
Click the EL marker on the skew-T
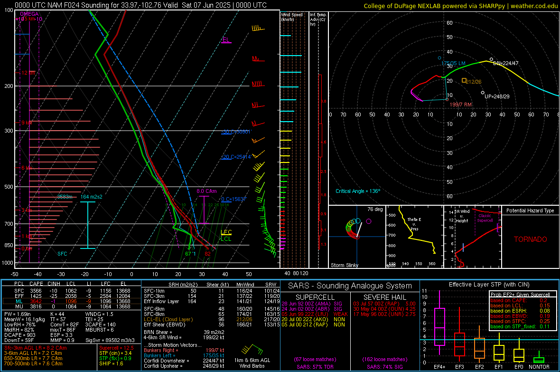(226, 40)
